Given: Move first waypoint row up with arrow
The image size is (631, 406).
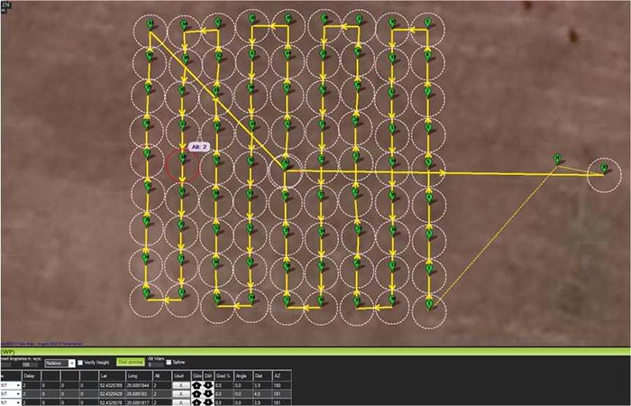Looking at the screenshot, I should [x=197, y=383].
